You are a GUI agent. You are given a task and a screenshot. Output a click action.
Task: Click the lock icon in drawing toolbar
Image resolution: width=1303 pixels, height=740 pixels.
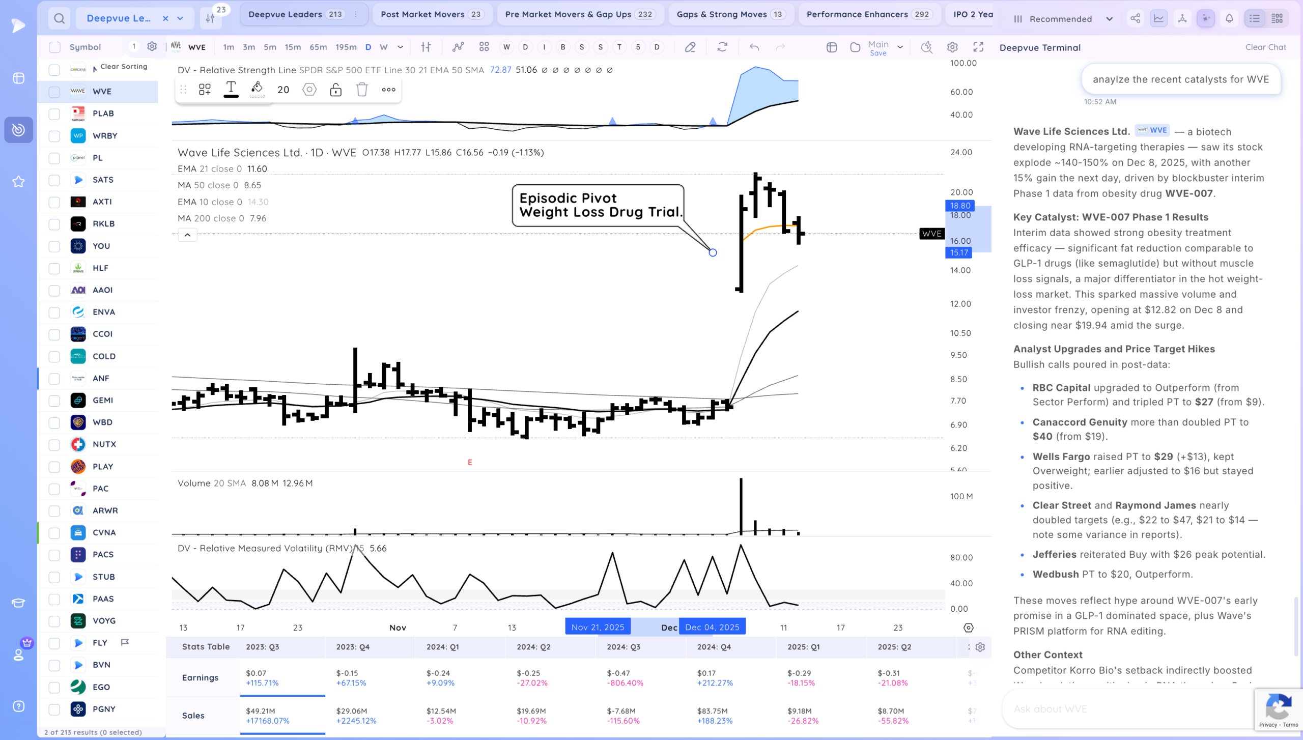click(x=335, y=90)
